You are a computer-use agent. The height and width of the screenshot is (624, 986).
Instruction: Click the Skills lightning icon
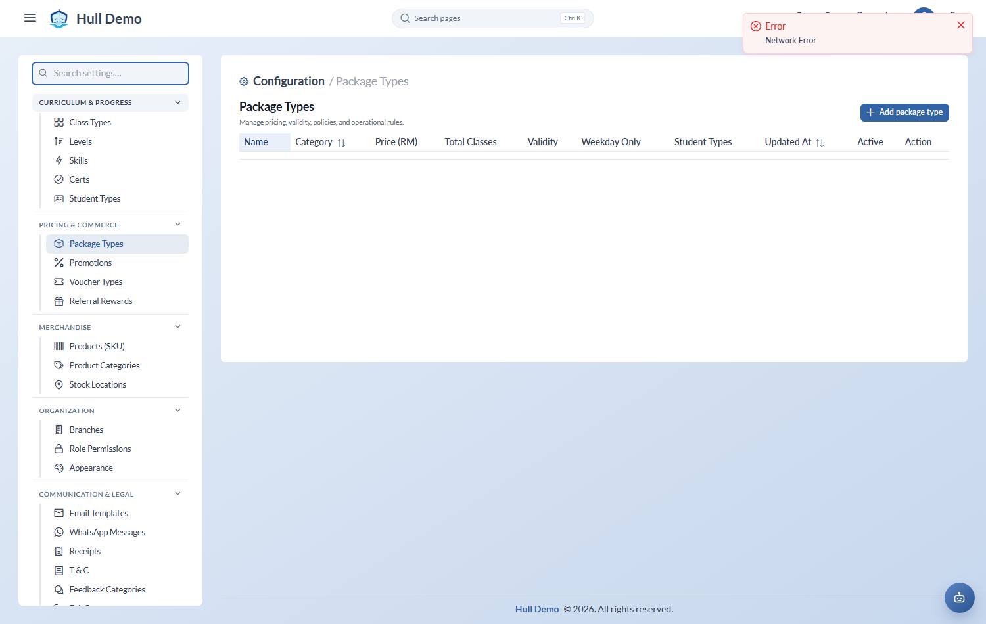pos(59,160)
